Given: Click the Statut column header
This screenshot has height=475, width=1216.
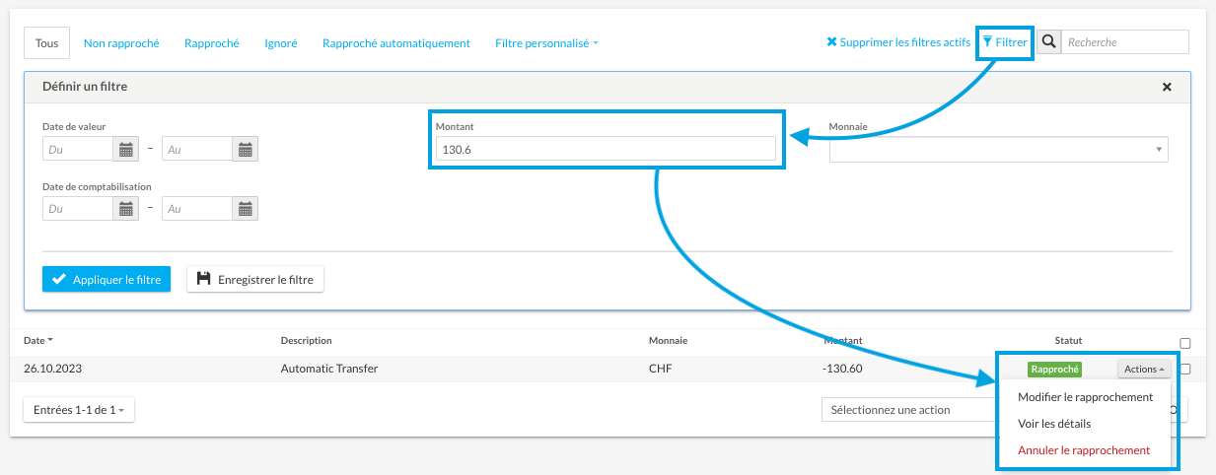Looking at the screenshot, I should [x=1068, y=340].
